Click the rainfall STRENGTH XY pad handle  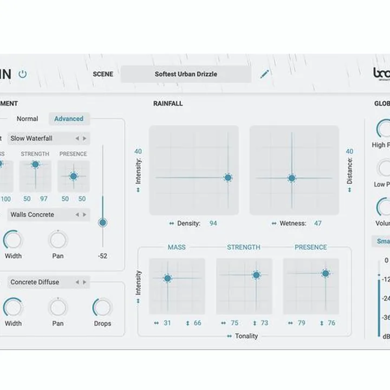[256, 275]
